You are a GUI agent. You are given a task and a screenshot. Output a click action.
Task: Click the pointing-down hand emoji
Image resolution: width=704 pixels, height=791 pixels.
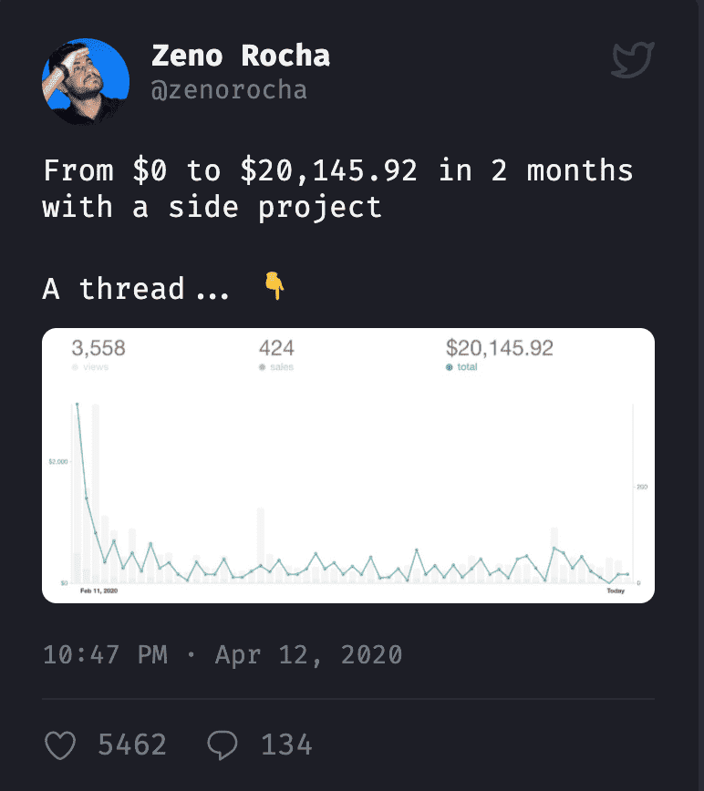pyautogui.click(x=274, y=287)
